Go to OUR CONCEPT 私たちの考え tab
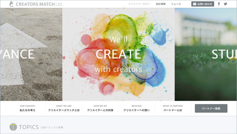The image size is (237, 134). point(27,108)
